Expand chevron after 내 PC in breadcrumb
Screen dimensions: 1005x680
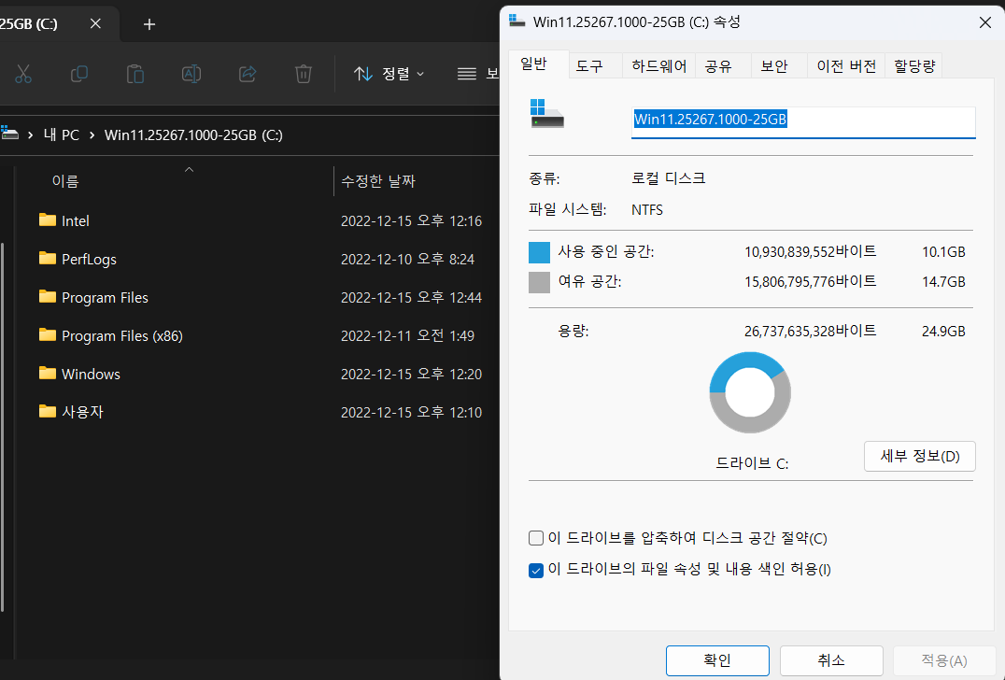[92, 135]
